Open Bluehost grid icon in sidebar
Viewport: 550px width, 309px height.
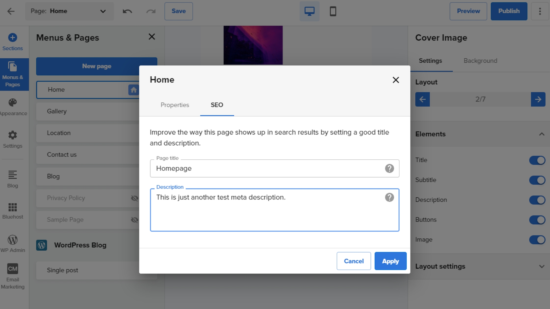click(x=13, y=211)
